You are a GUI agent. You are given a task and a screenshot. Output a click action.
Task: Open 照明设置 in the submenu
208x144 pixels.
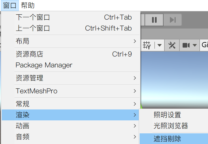167,115
